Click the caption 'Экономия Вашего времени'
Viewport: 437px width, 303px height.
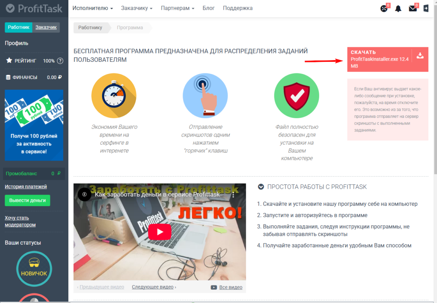click(114, 139)
